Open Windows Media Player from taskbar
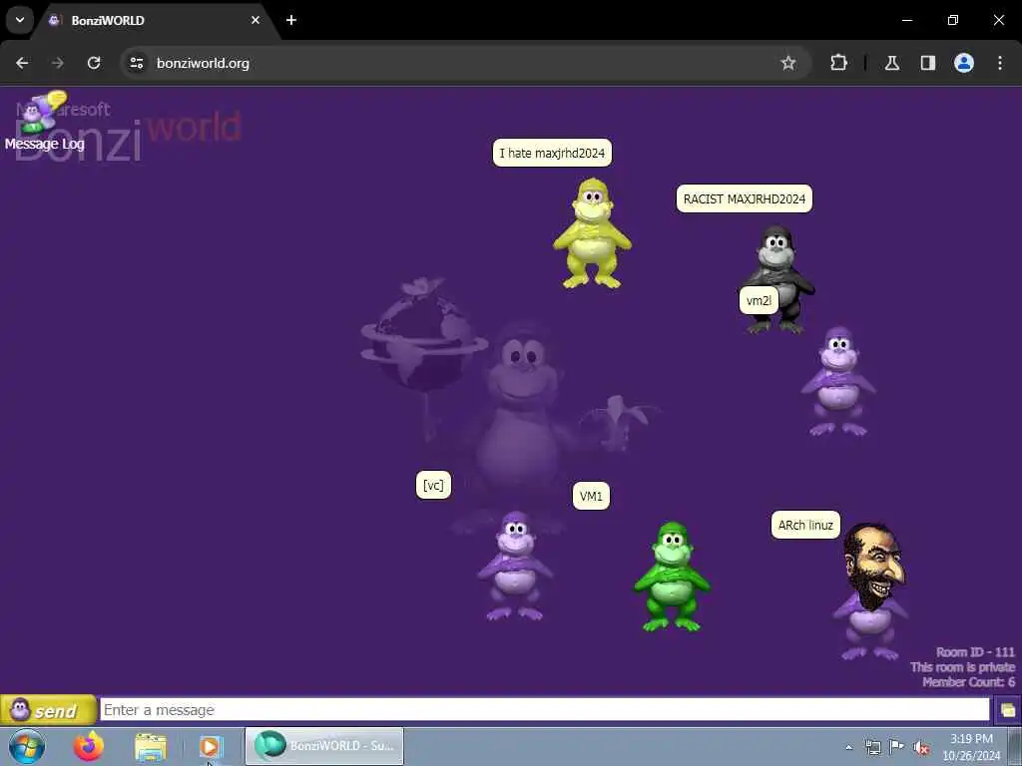 pos(211,746)
